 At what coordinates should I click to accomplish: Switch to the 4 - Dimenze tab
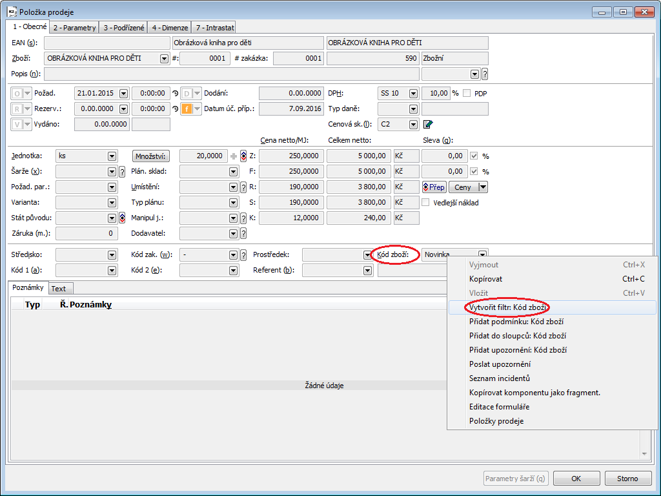(x=170, y=27)
